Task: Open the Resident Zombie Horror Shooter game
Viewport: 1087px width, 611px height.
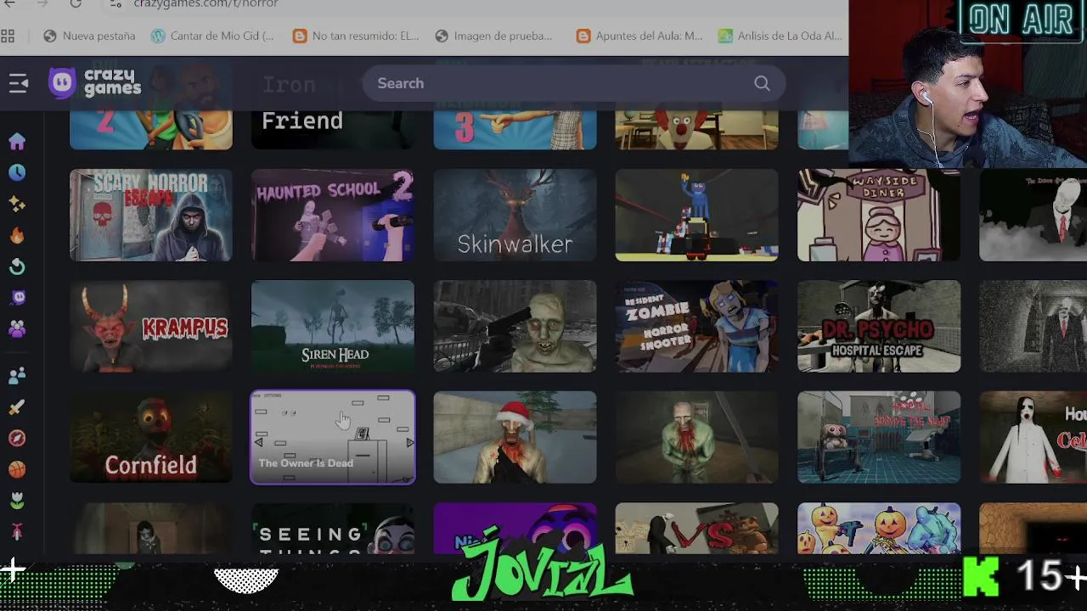Action: [696, 326]
